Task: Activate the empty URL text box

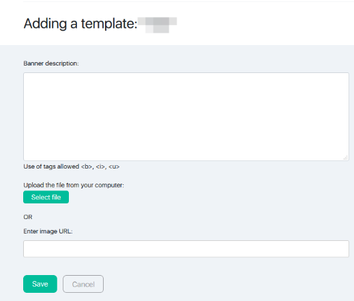Action: point(186,248)
